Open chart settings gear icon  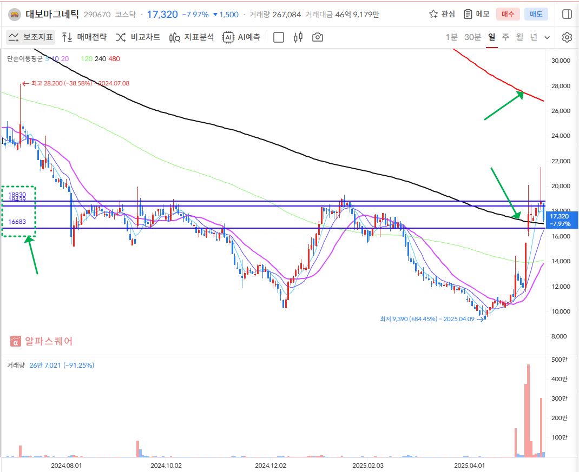(x=567, y=37)
